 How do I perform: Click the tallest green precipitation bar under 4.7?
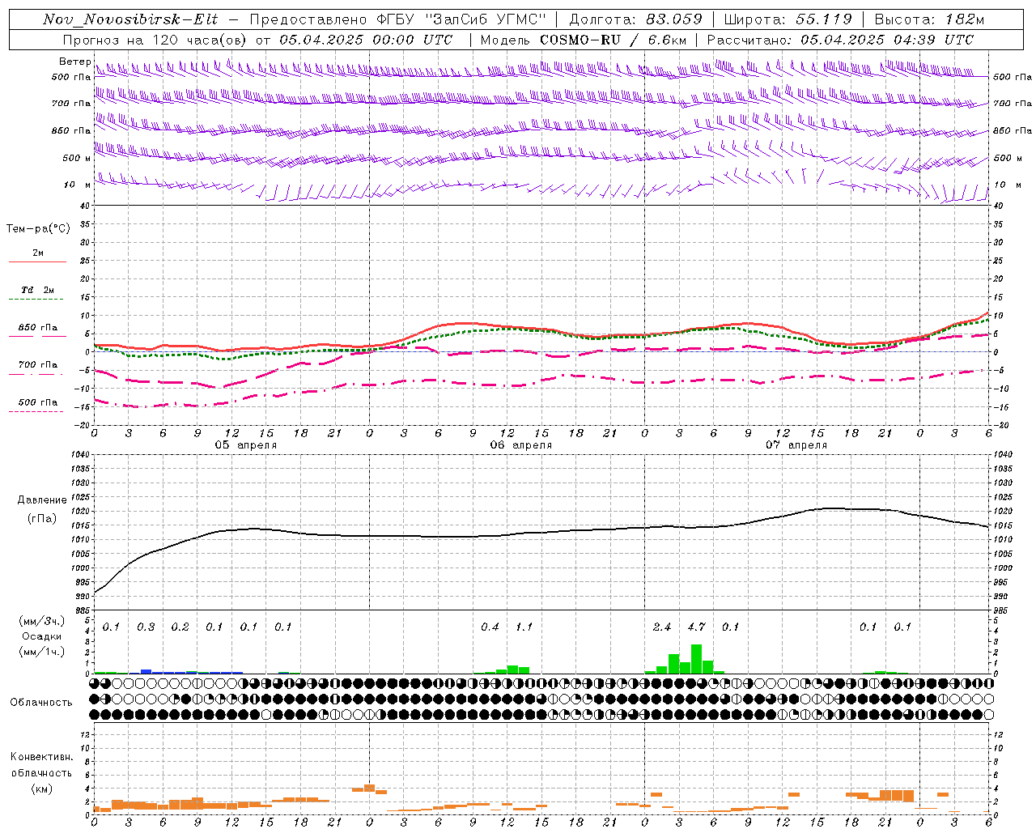696,659
